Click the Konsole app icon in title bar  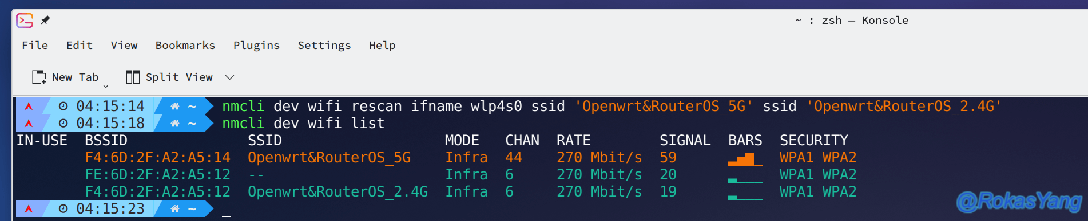point(25,21)
